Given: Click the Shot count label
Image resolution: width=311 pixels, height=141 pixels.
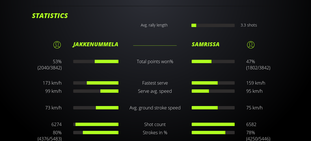Looking at the screenshot, I should click(x=155, y=124).
